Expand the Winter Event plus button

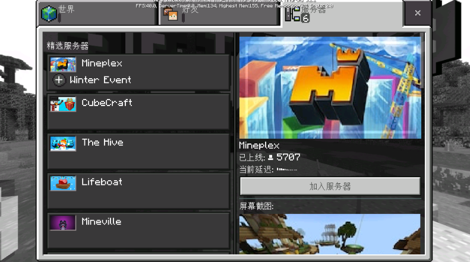(59, 80)
